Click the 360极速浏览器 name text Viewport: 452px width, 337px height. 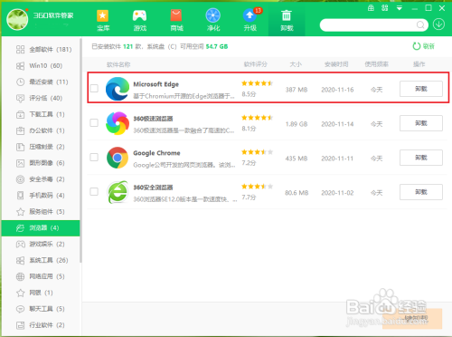(x=153, y=119)
